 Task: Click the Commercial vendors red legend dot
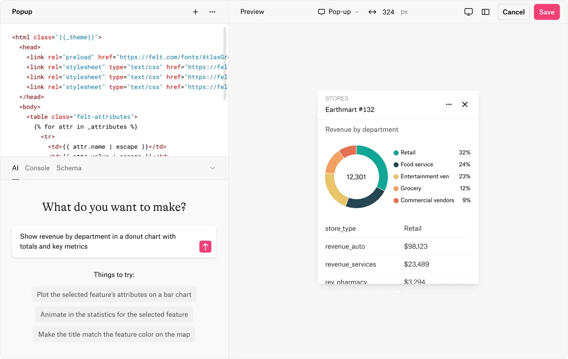click(396, 201)
